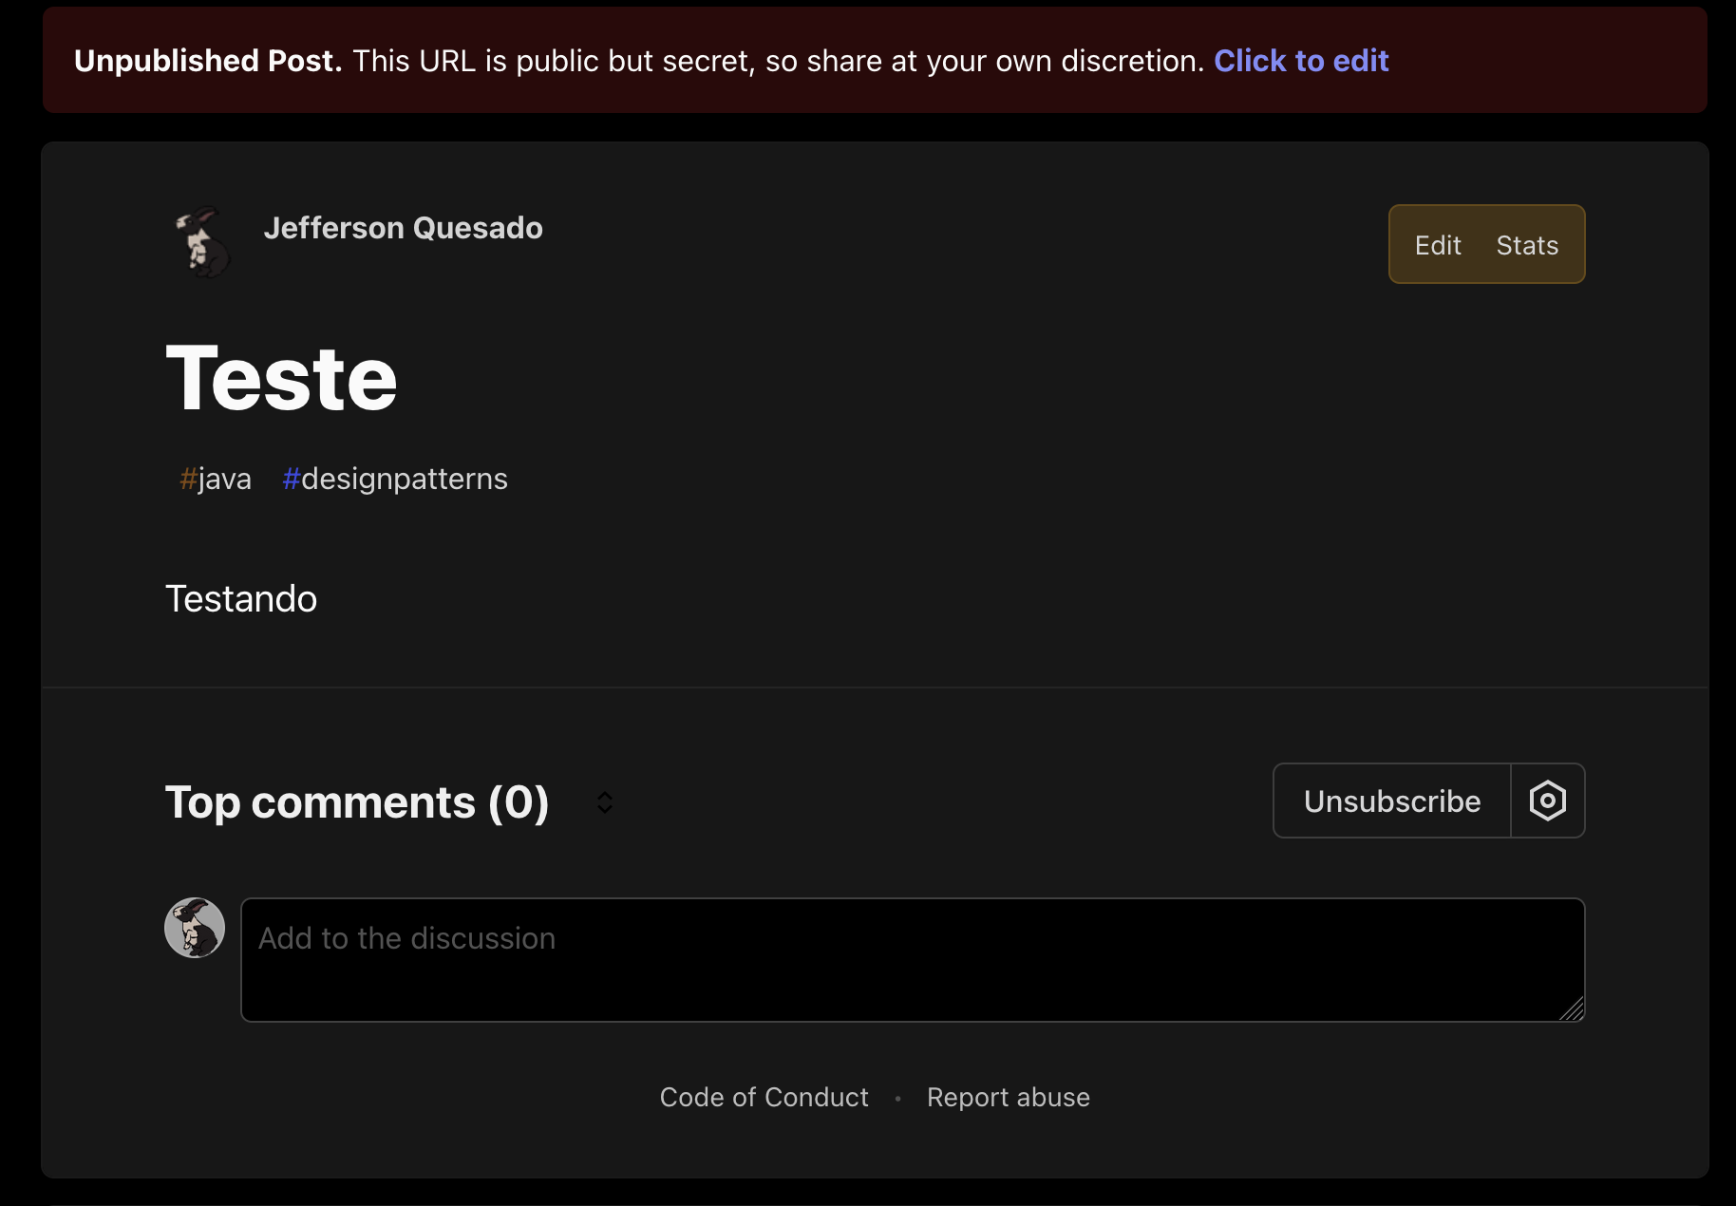1736x1206 pixels.
Task: Unsubscribe from comment notifications
Action: (x=1392, y=801)
